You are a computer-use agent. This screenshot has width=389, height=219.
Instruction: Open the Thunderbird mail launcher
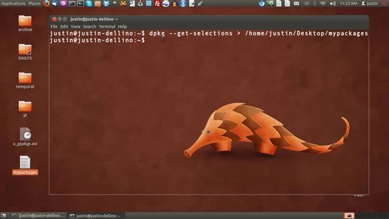coord(55,3)
